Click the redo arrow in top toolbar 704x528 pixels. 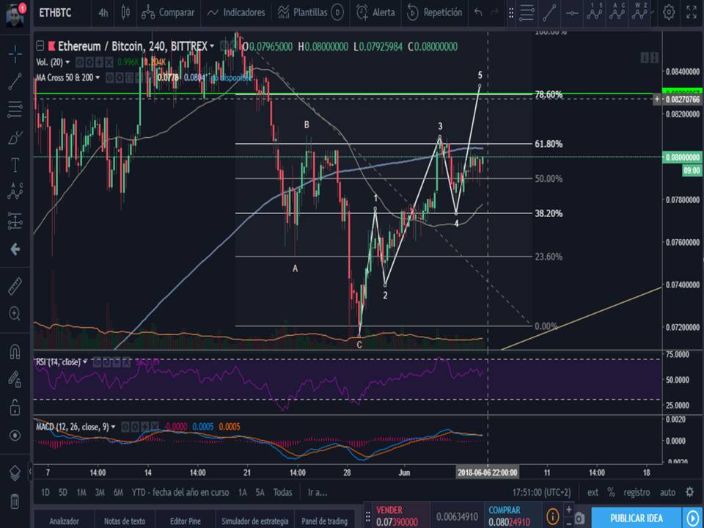pyautogui.click(x=494, y=12)
